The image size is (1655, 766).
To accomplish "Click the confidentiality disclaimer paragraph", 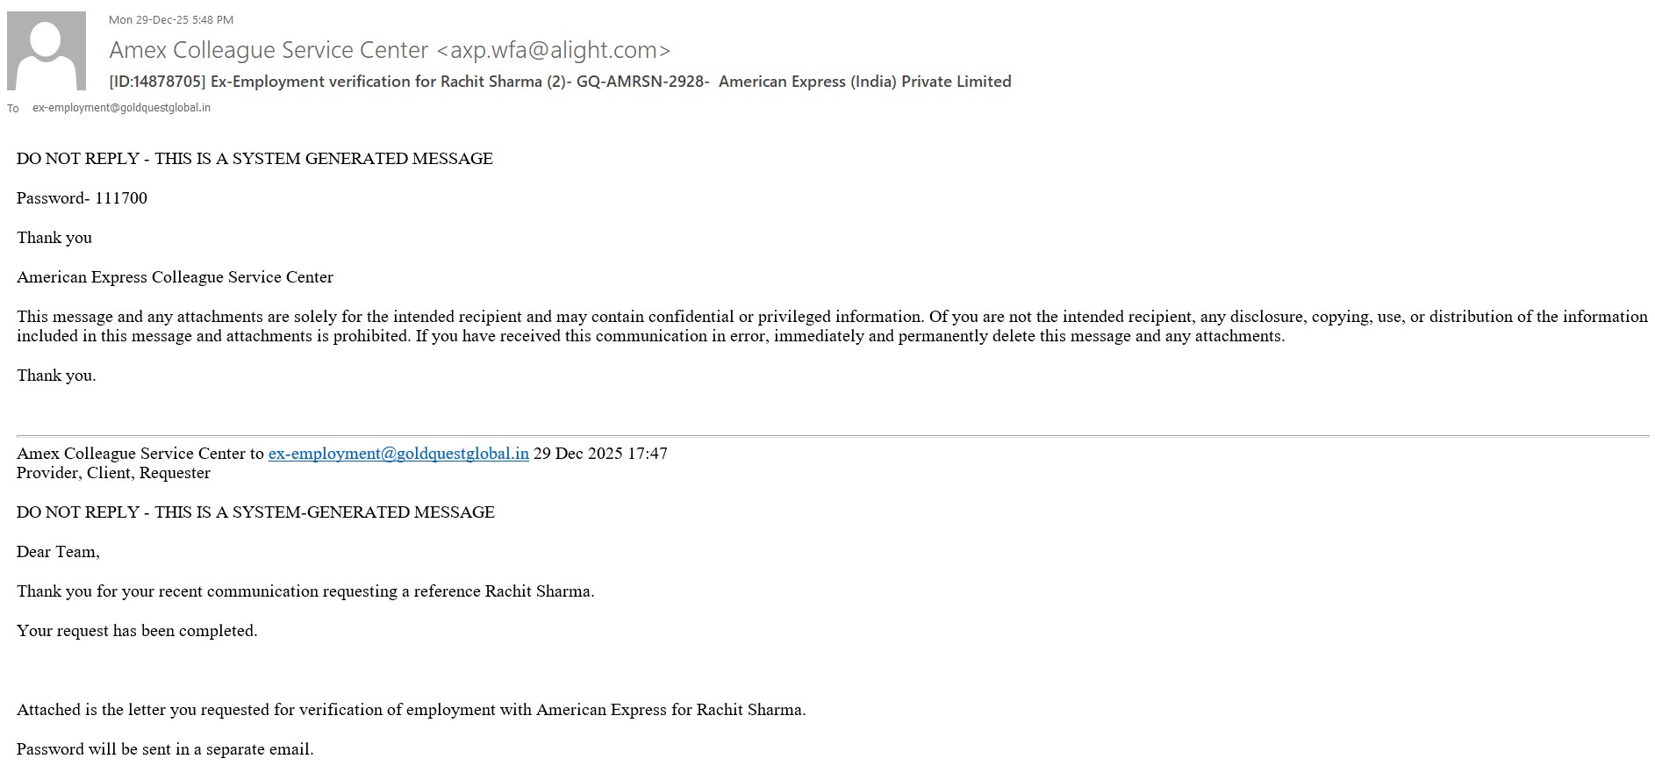I will click(649, 326).
